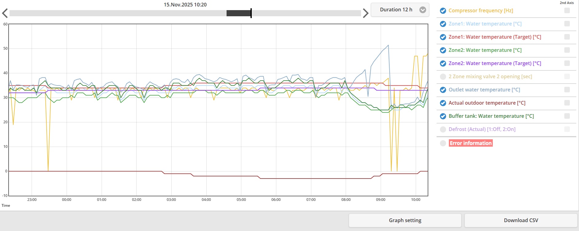
Task: Disable Zone2: Water temperature series
Action: click(443, 50)
